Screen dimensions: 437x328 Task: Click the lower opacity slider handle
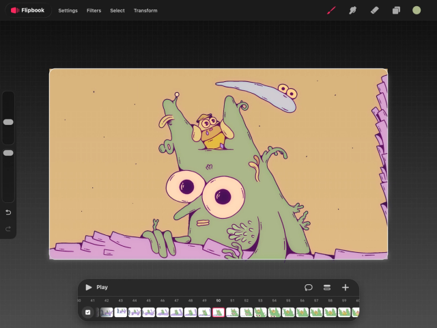pos(8,153)
